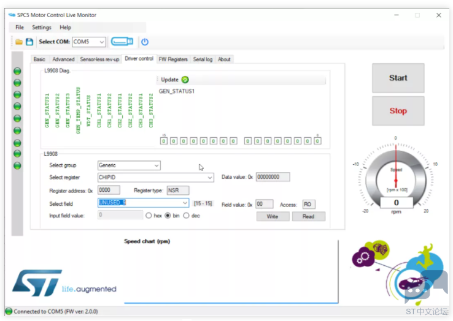Select the dec radio button
This screenshot has width=453, height=321.
[x=187, y=216]
